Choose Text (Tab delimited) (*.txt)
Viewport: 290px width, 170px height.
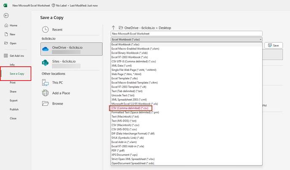[x=186, y=91]
